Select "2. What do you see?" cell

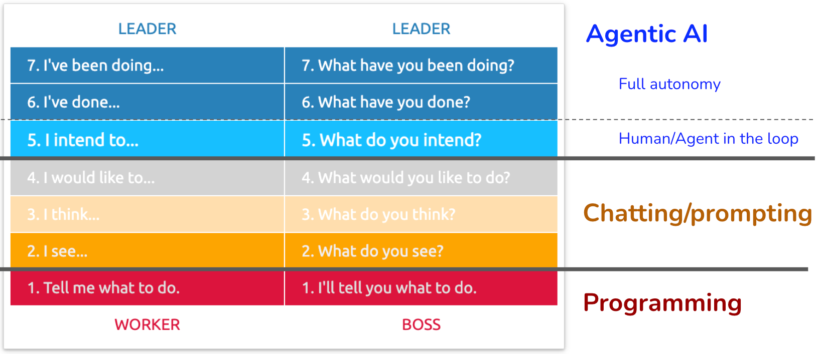421,250
